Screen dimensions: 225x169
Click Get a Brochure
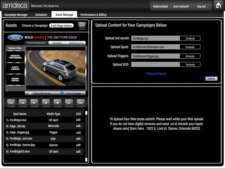(x=40, y=93)
